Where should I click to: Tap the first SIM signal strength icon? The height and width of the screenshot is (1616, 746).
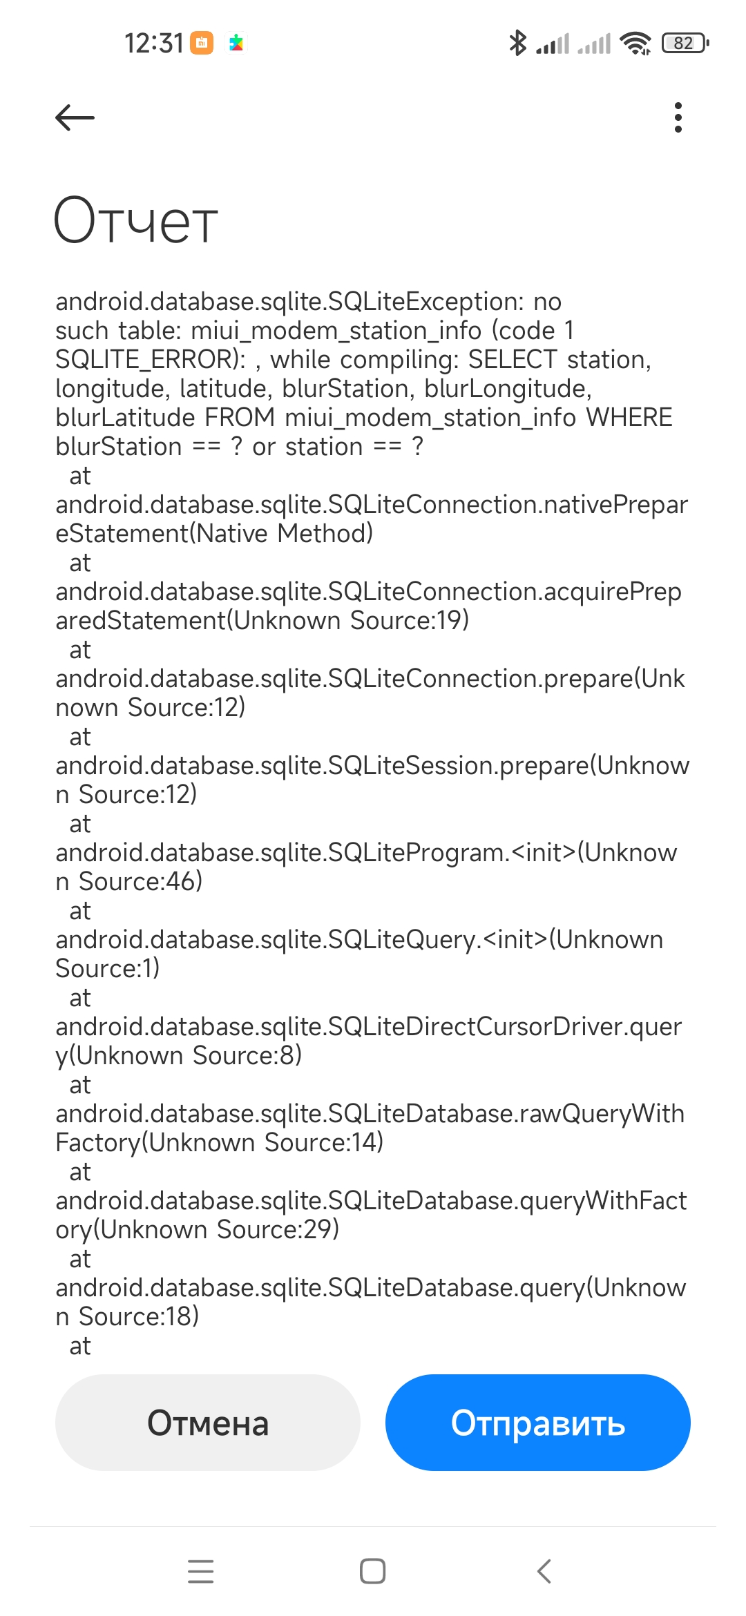[x=553, y=44]
